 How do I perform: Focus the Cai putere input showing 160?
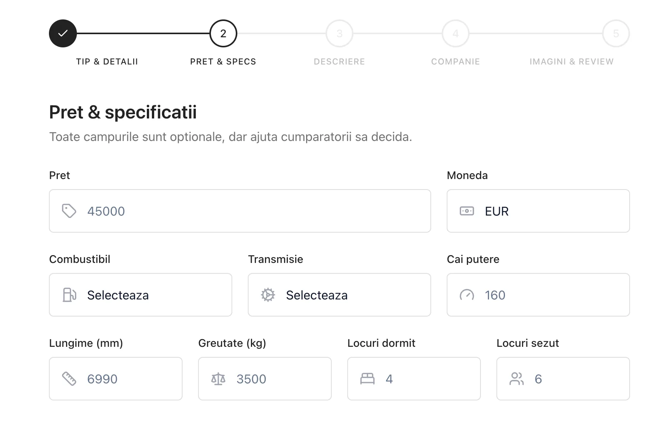coord(538,295)
